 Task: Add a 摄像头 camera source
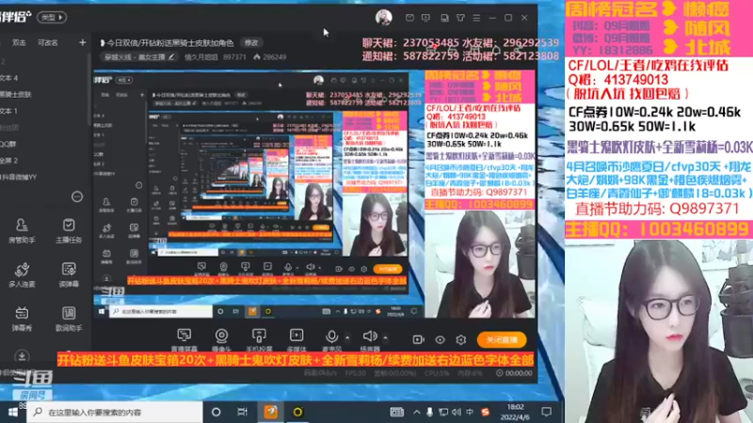pyautogui.click(x=221, y=340)
